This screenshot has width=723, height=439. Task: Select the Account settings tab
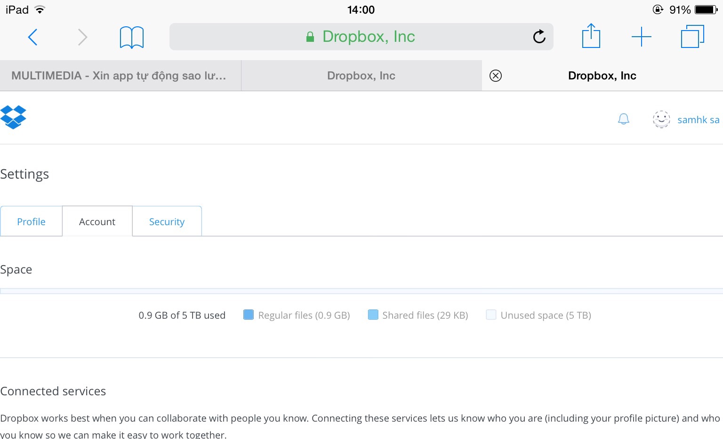point(97,221)
